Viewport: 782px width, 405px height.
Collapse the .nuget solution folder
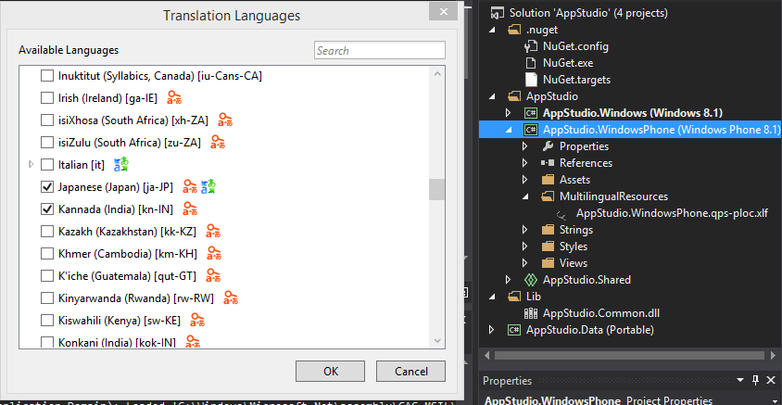point(493,30)
